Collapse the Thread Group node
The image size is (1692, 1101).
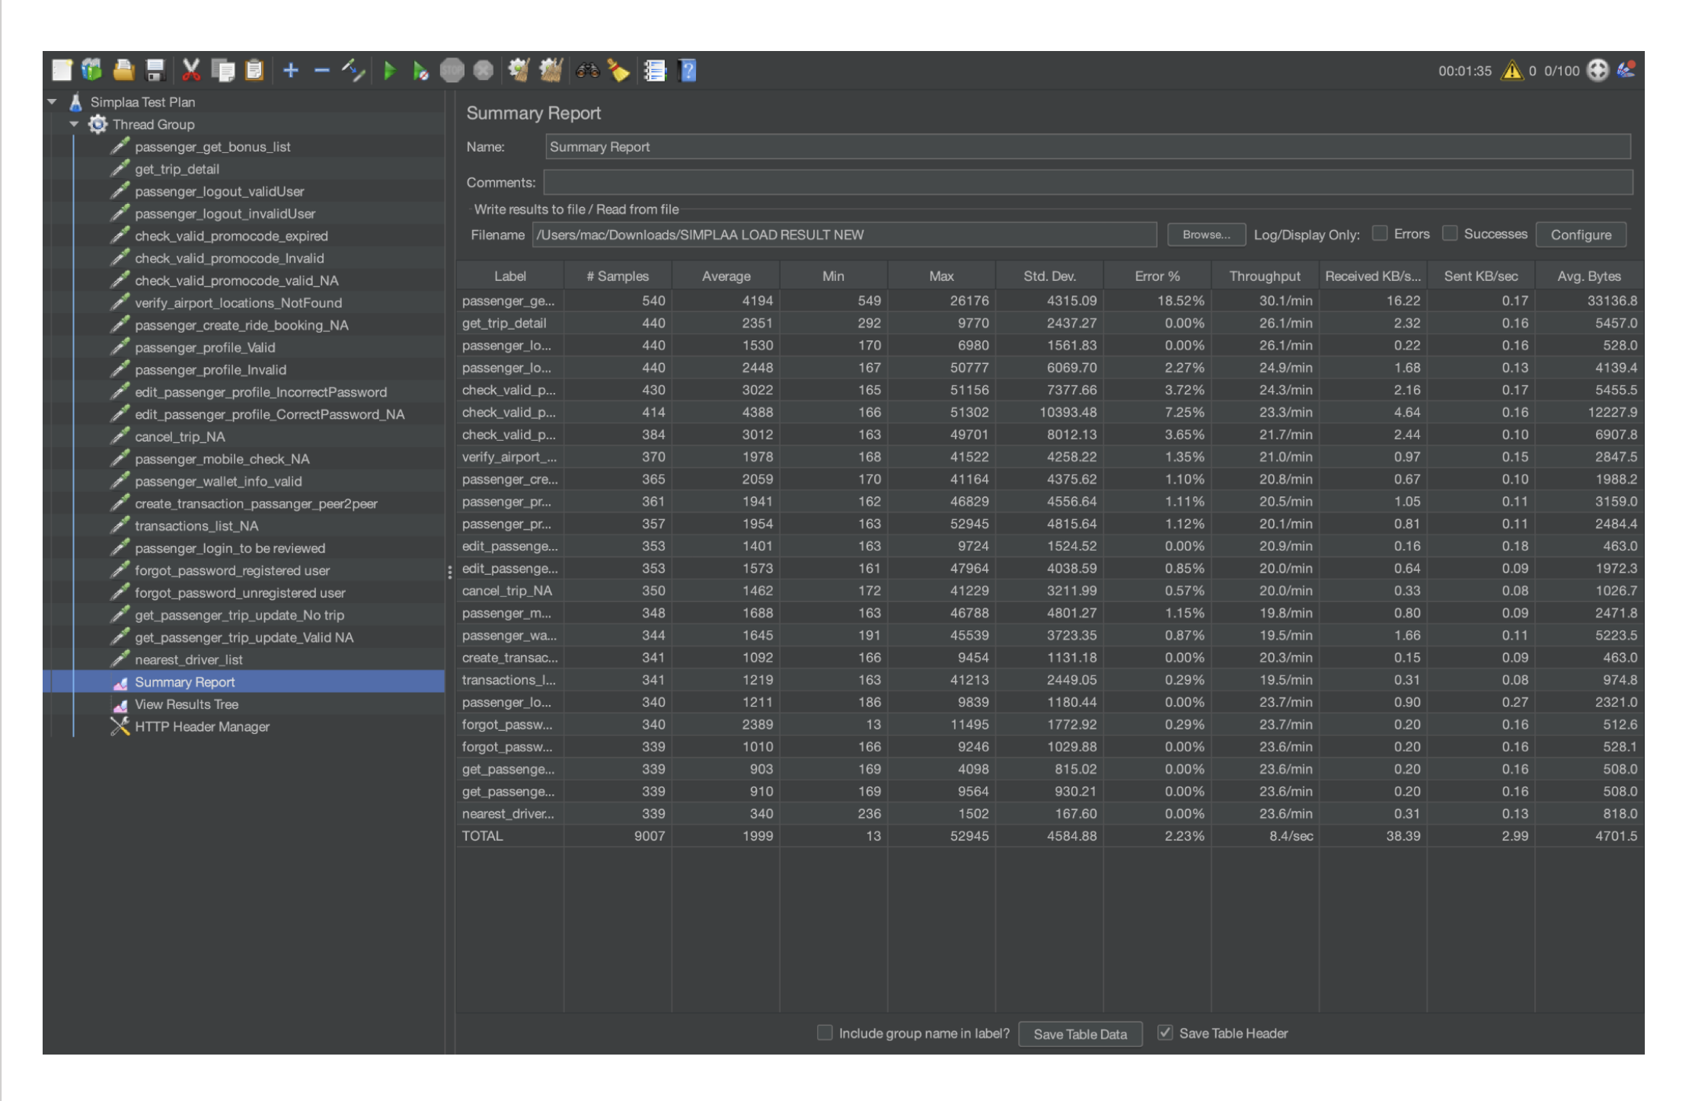point(74,124)
